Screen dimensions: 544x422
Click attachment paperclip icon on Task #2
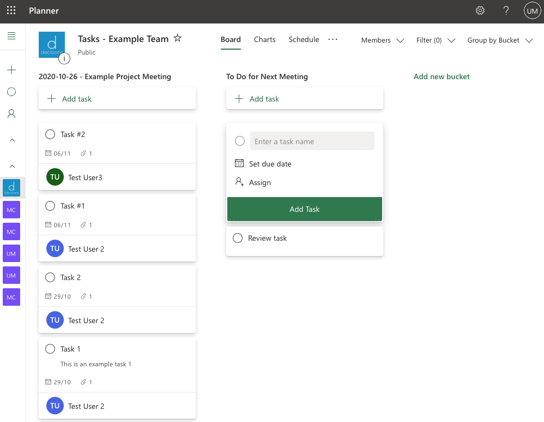point(83,153)
